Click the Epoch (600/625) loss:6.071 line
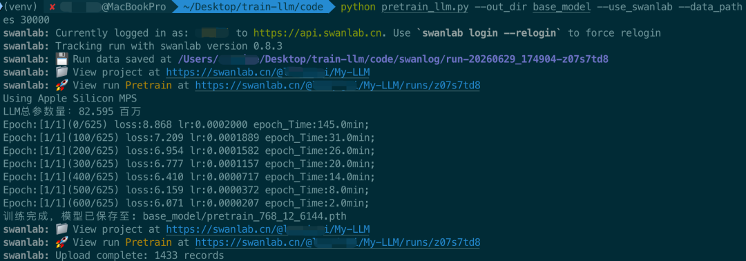Screen dimensions: 746x261 click(186, 204)
